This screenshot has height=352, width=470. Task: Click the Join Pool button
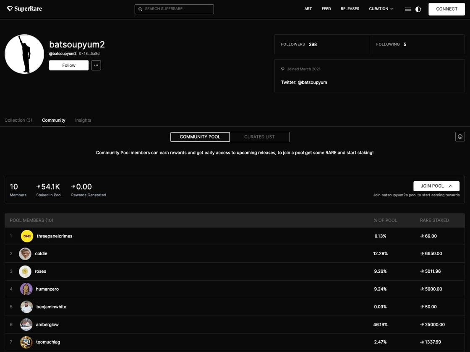coord(436,186)
